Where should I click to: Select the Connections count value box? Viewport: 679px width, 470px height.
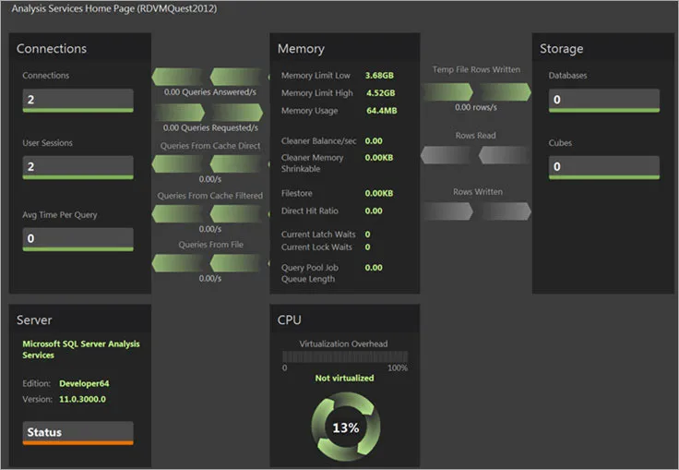click(77, 100)
